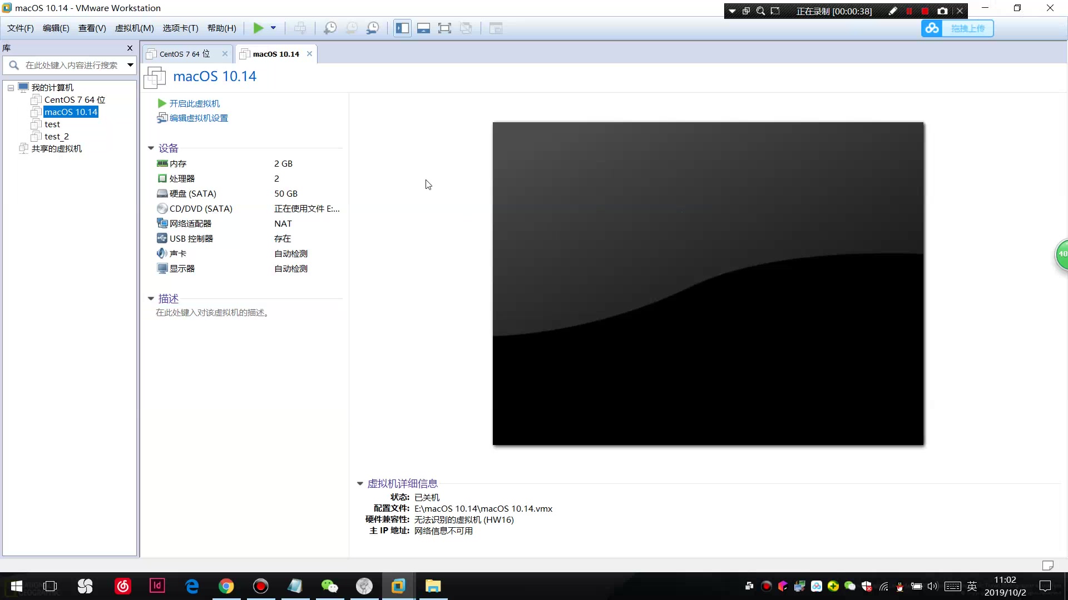Click the VM description text field
1068x600 pixels.
pyautogui.click(x=213, y=313)
